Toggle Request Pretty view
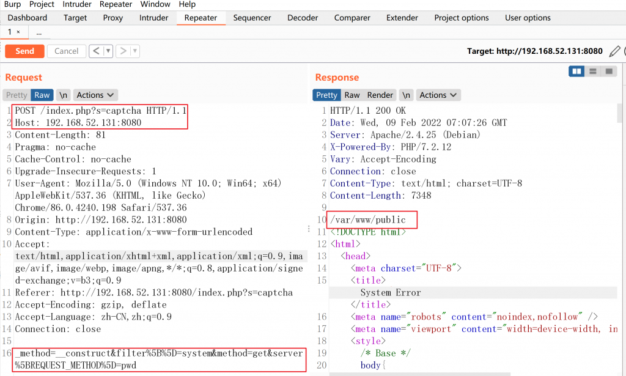626x376 pixels. point(17,95)
